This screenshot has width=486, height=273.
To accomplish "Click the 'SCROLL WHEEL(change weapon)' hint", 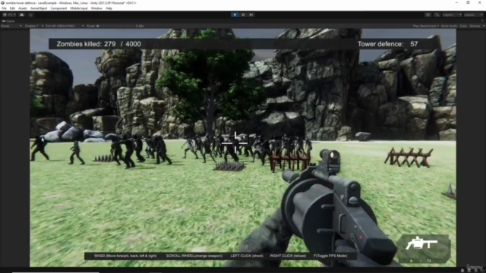I will [194, 256].
